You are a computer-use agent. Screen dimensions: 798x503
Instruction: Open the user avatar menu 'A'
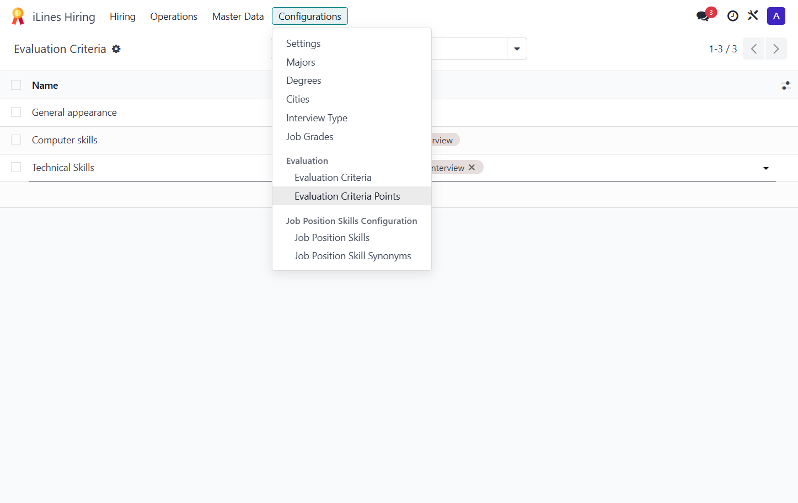pyautogui.click(x=776, y=16)
